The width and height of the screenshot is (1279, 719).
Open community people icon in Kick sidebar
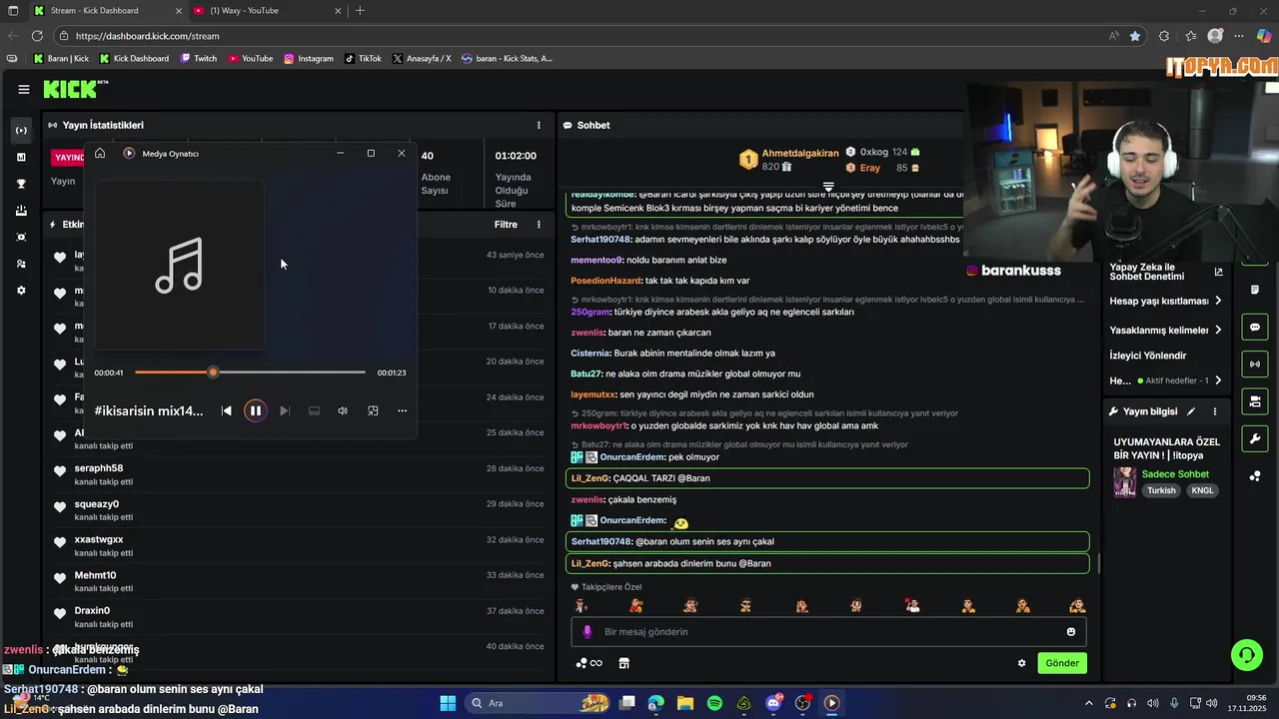[21, 264]
